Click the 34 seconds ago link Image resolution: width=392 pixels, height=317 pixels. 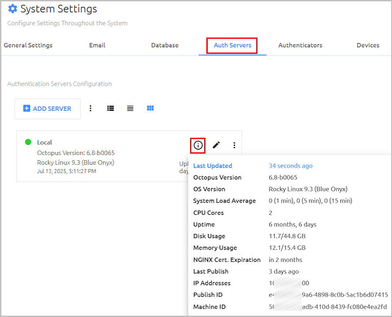[x=291, y=166]
